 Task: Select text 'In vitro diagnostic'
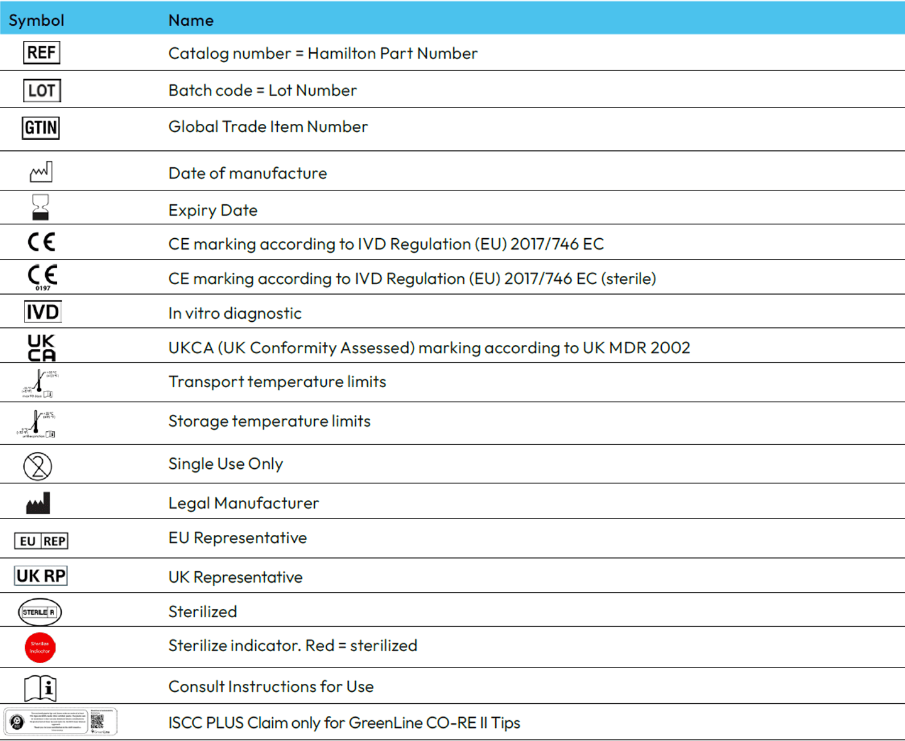pyautogui.click(x=235, y=314)
